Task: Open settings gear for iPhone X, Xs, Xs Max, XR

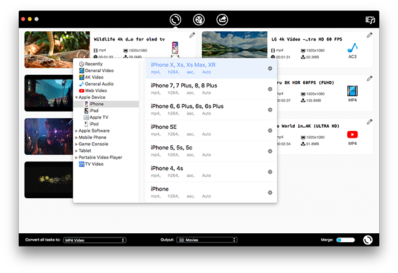Action: (x=270, y=68)
